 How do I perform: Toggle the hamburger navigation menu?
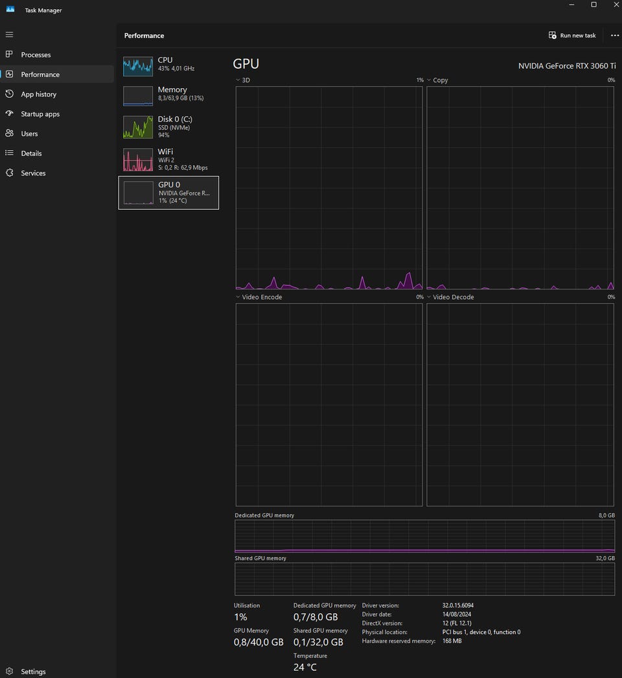[x=9, y=34]
